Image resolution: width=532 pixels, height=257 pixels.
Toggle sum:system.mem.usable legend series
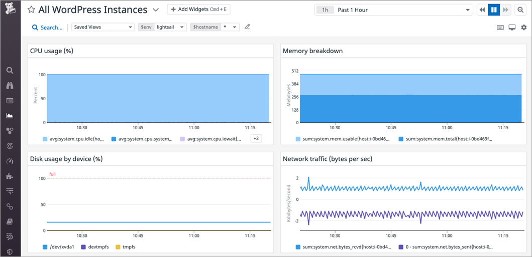click(x=343, y=139)
